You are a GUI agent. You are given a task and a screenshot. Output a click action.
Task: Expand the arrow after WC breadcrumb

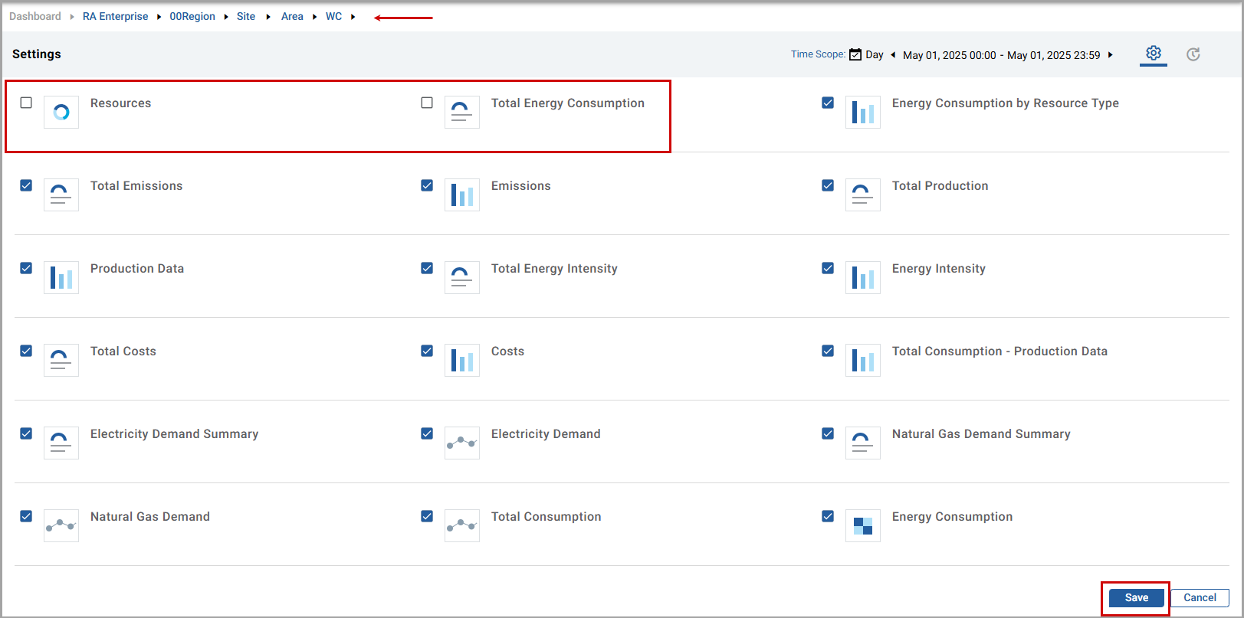(x=353, y=17)
